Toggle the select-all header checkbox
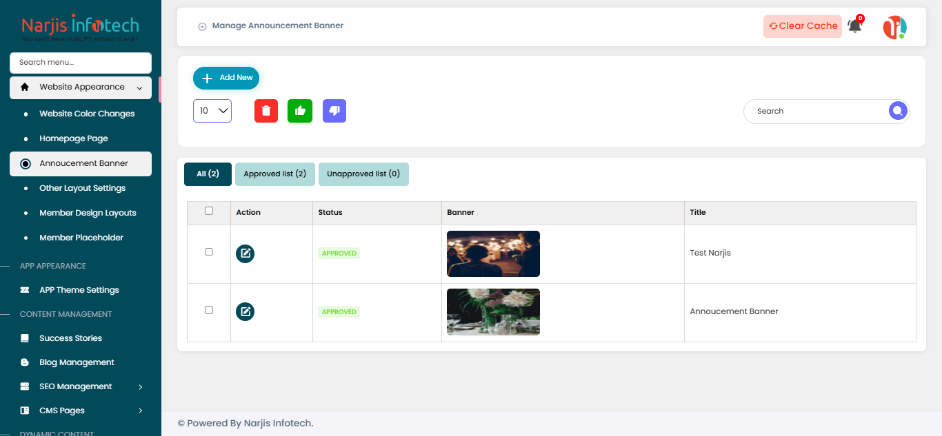Viewport: 942px width, 436px height. coord(209,211)
